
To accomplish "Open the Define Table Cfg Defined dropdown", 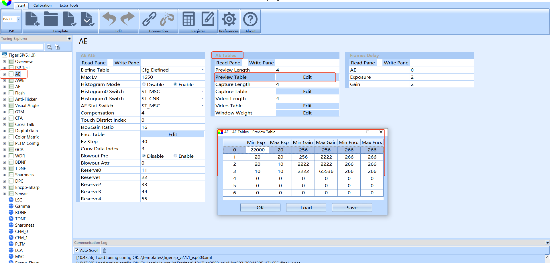I will click(203, 70).
